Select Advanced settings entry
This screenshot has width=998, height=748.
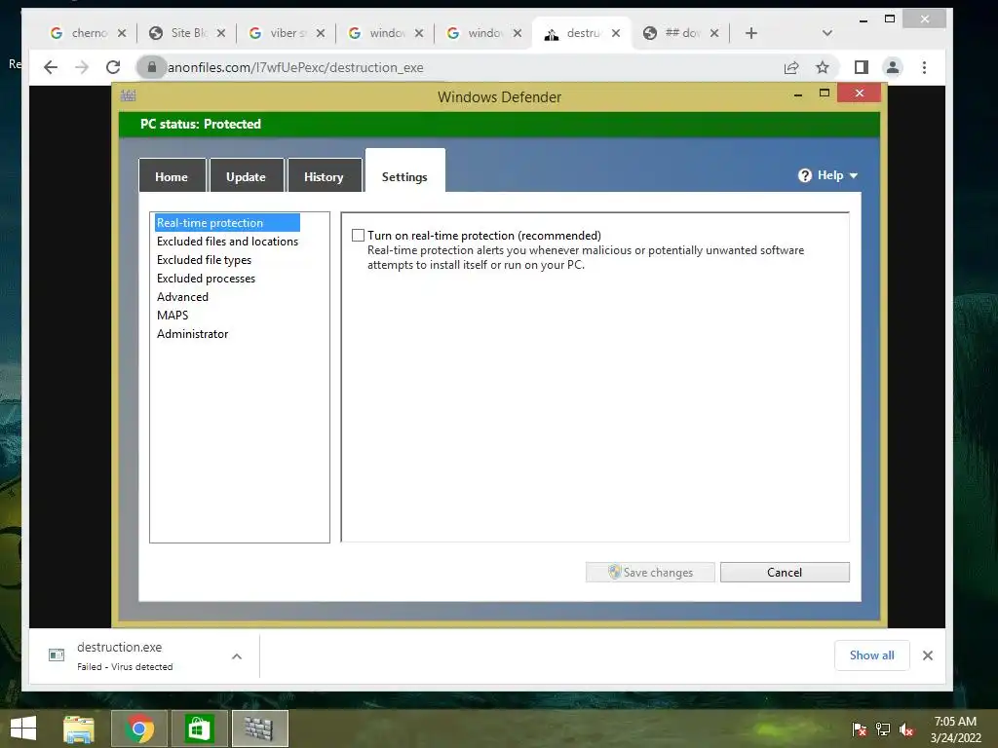(182, 296)
